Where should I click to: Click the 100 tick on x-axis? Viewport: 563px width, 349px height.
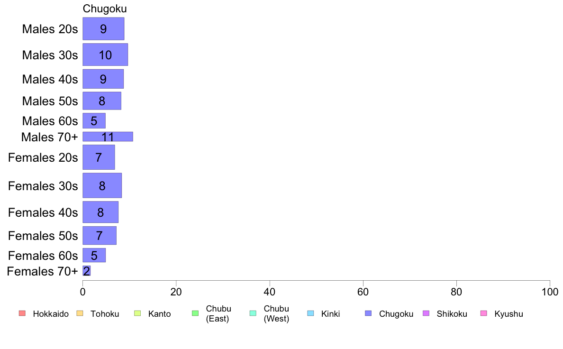(x=550, y=292)
